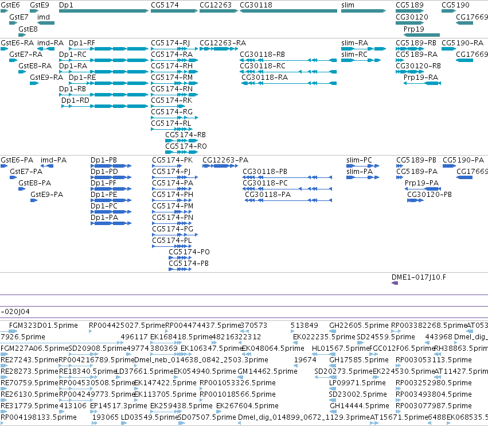Click the CG5174-RO transcript label
This screenshot has height=426, width=488.
[x=186, y=146]
